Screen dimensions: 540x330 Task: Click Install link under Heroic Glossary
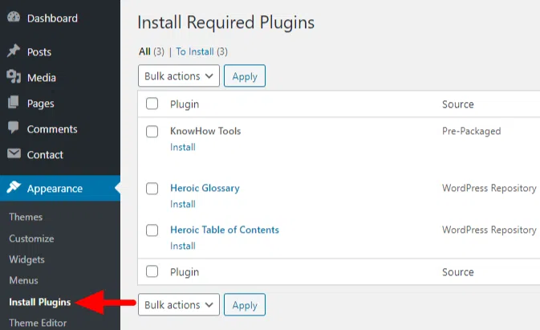tap(182, 204)
